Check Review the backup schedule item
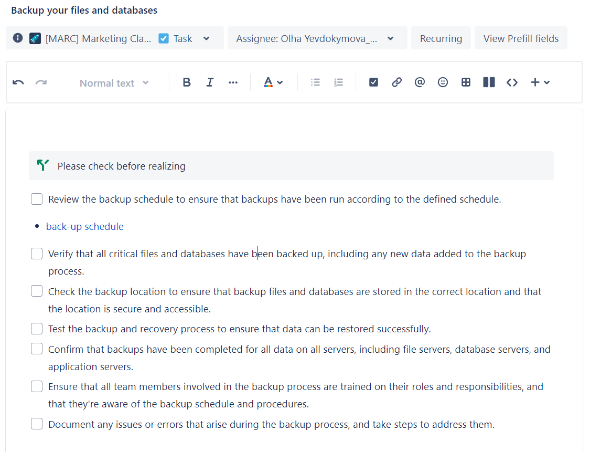590x452 pixels. (x=37, y=199)
